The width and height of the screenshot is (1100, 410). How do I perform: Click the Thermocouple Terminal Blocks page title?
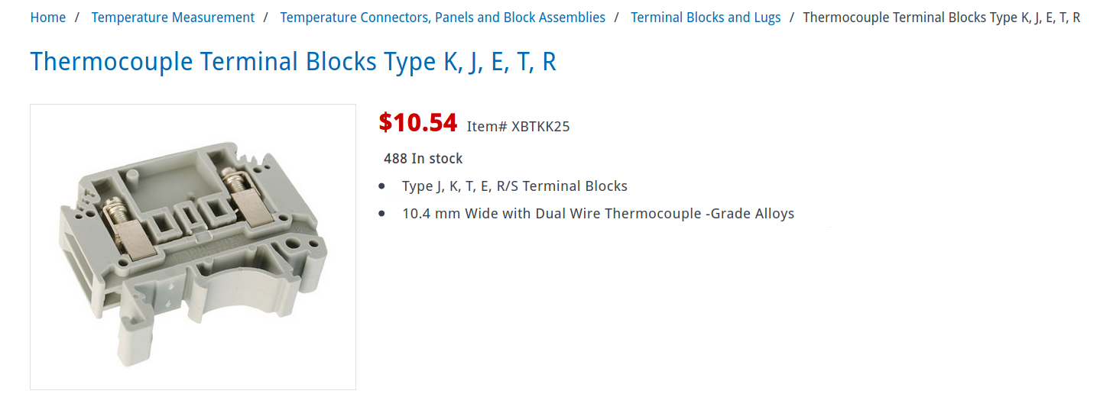[294, 62]
